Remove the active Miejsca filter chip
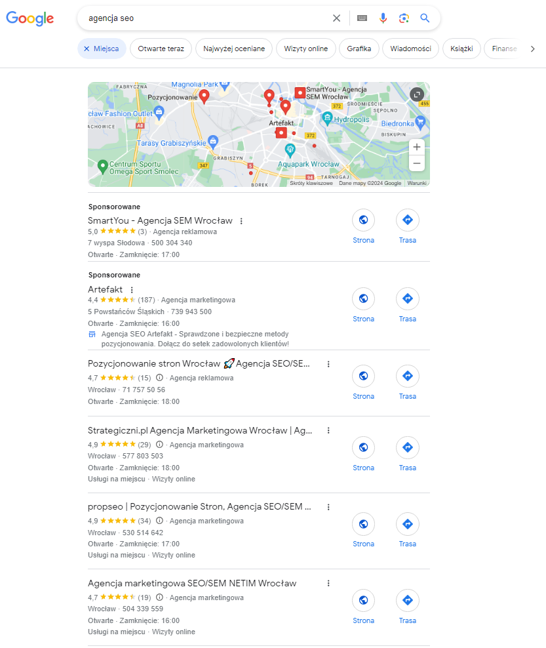The height and width of the screenshot is (648, 546). click(x=102, y=49)
